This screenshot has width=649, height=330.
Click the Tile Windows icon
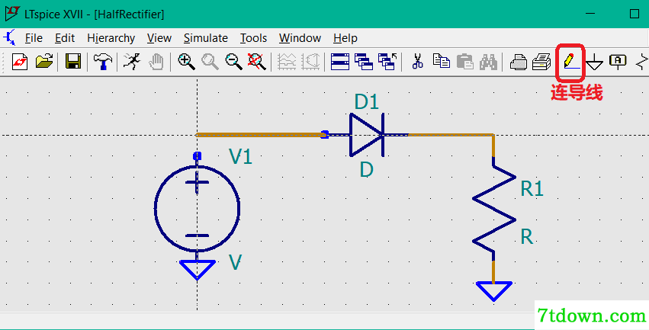coord(340,62)
